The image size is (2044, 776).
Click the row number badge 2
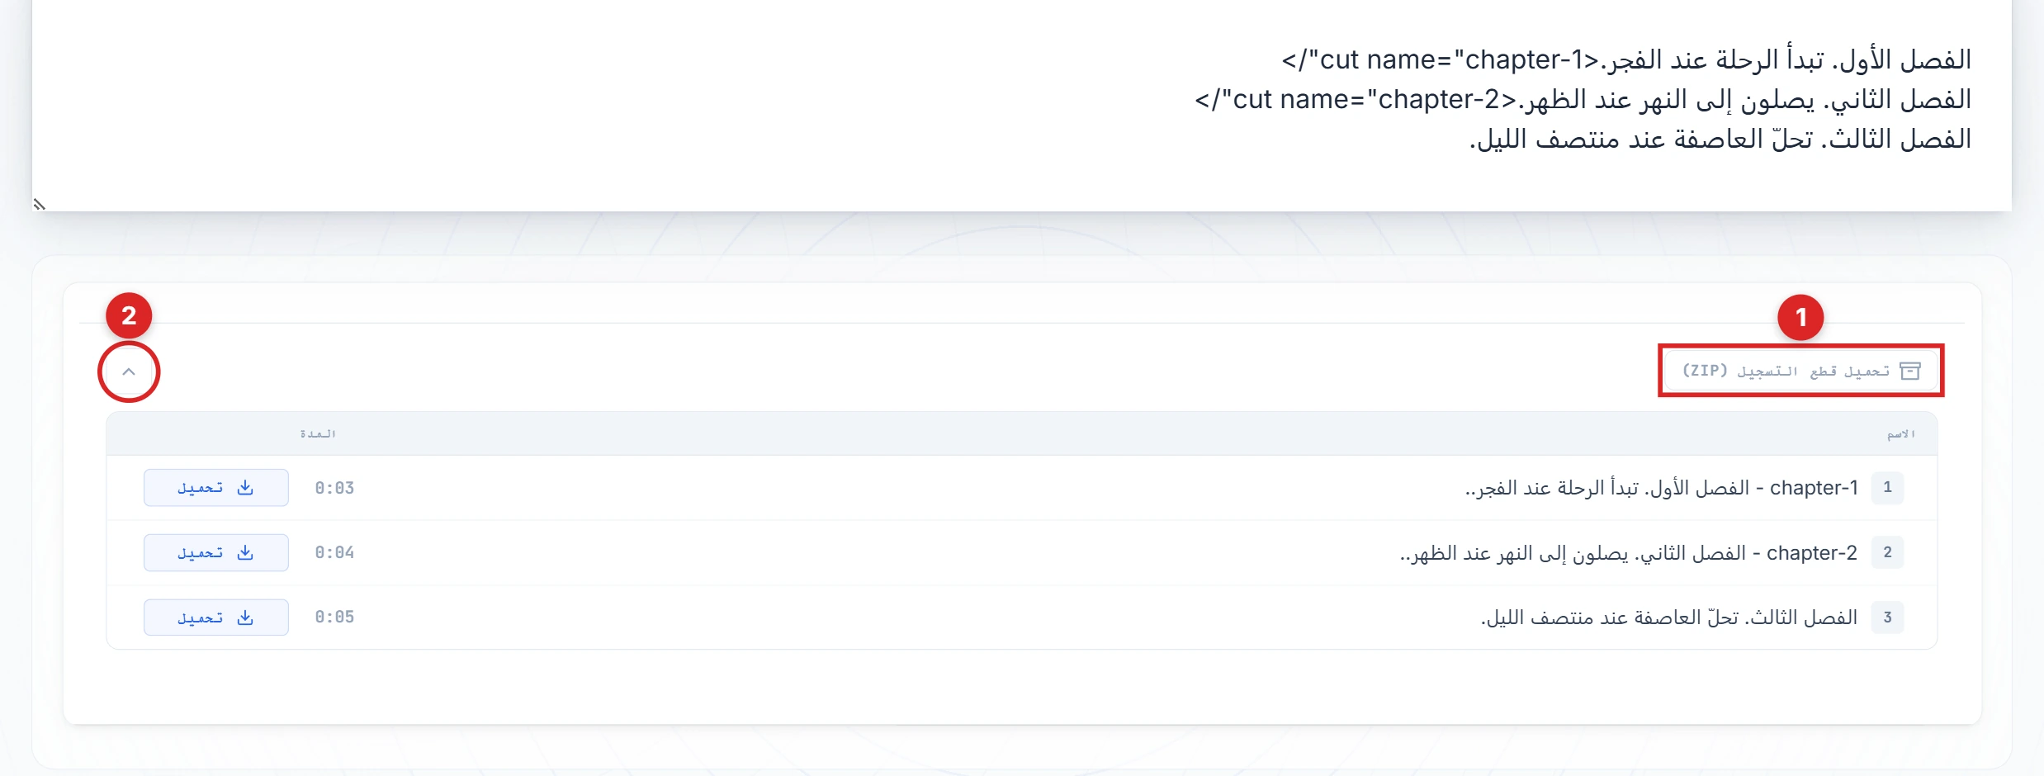[x=1887, y=552]
